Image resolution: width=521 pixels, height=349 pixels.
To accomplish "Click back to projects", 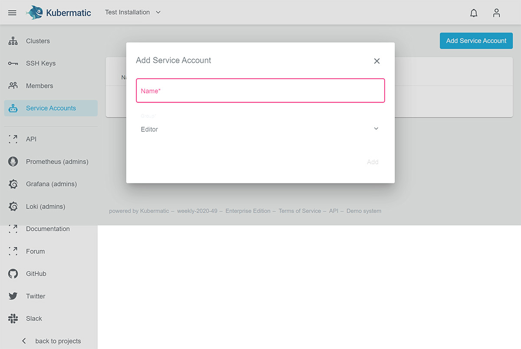I will [x=52, y=341].
